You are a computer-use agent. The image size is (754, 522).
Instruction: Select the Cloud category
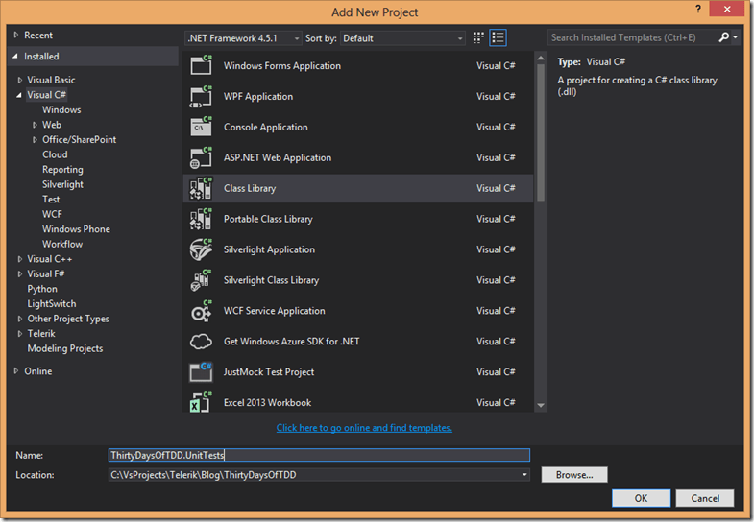(x=55, y=154)
